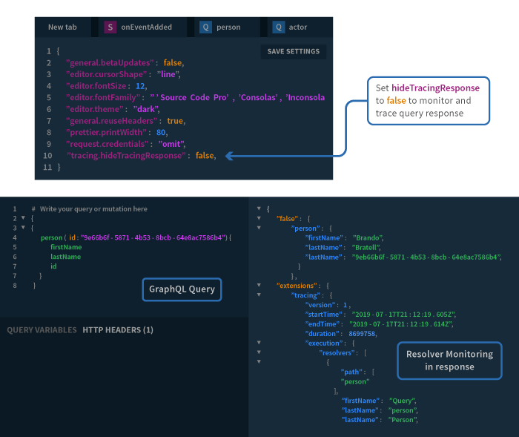Collapse the "false" node in response
Viewport: 519px width, 437px height.
tap(259, 218)
